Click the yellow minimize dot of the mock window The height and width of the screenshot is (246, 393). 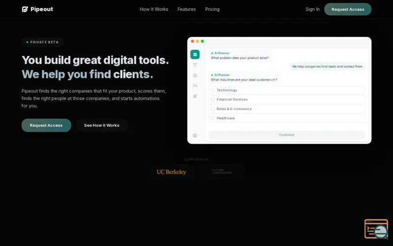(197, 41)
